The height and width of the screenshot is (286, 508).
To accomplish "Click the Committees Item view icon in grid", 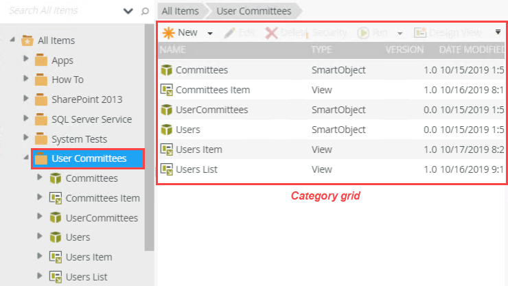I will click(166, 90).
